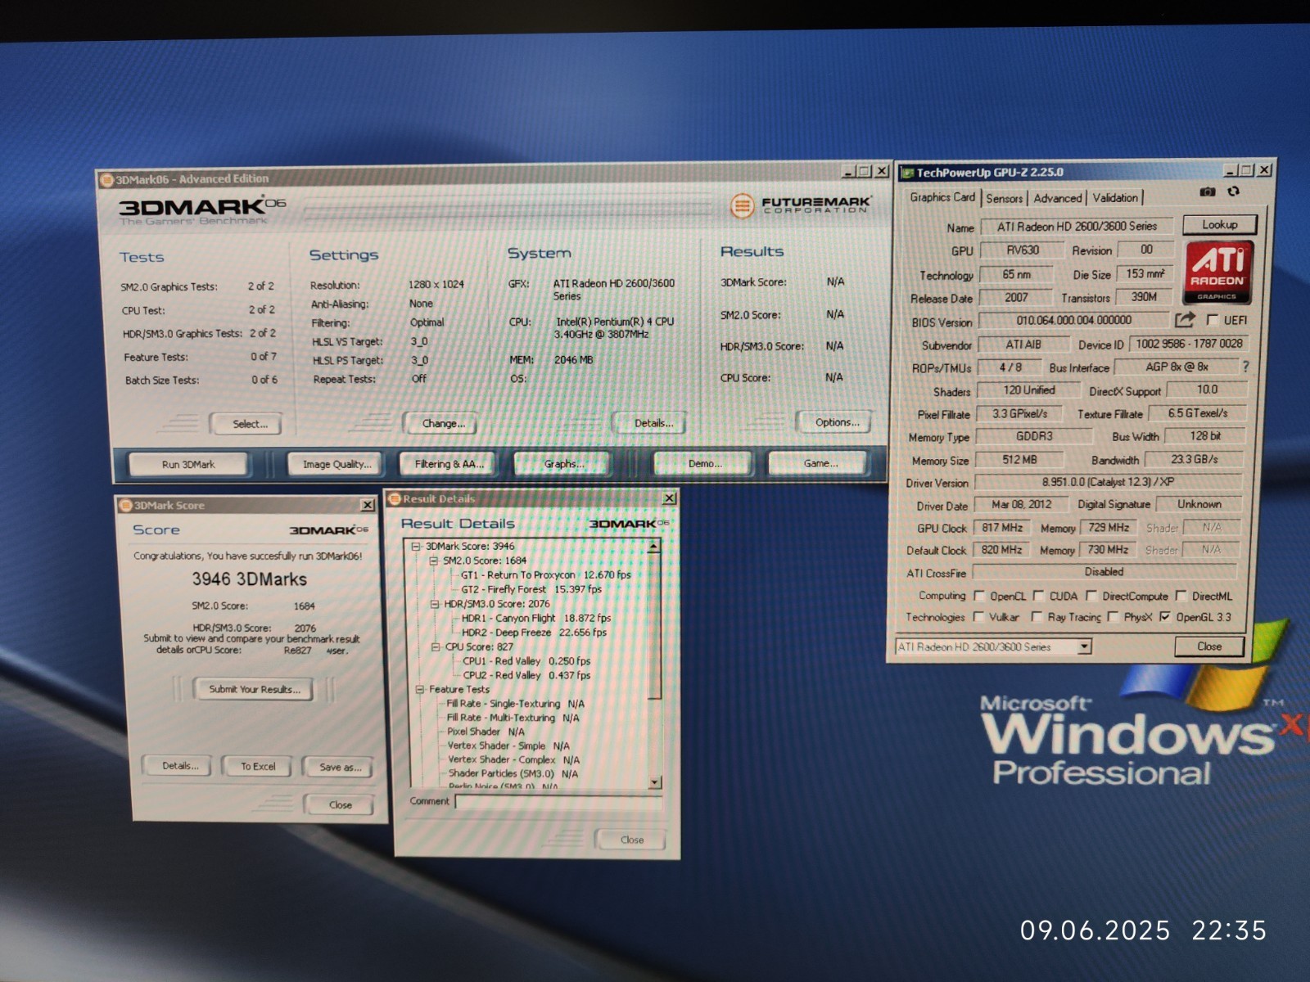Click Futuremark logo in 3DMark06 window
The image size is (1310, 982).
tap(799, 205)
